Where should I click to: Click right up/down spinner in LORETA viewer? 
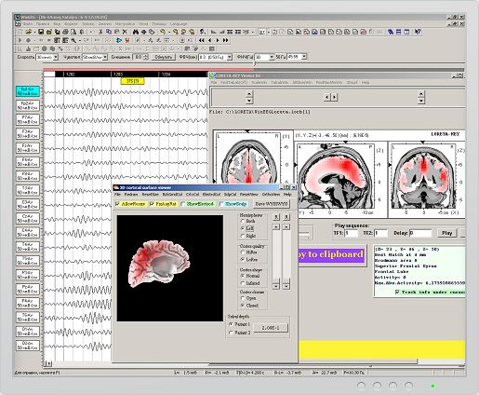[420, 97]
